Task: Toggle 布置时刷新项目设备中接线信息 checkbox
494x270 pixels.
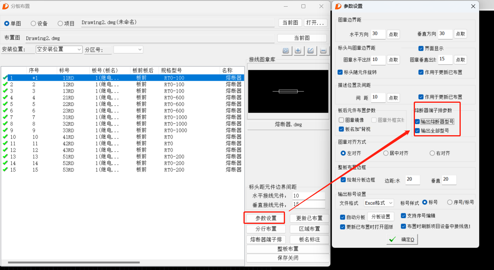Action: coord(404,226)
